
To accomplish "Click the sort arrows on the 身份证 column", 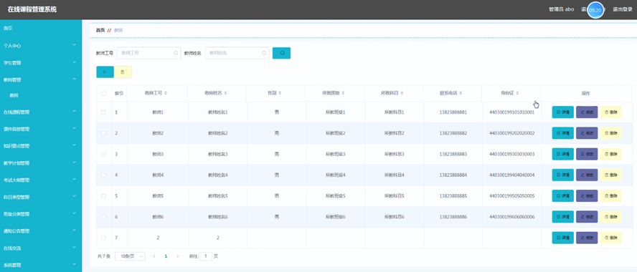I will click(518, 93).
